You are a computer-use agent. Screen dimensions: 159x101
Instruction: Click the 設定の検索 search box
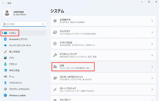[24, 24]
